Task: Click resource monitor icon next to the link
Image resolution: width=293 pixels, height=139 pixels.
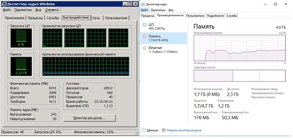Action: click(164, 130)
